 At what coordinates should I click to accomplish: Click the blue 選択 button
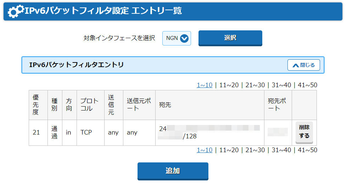pyautogui.click(x=230, y=38)
